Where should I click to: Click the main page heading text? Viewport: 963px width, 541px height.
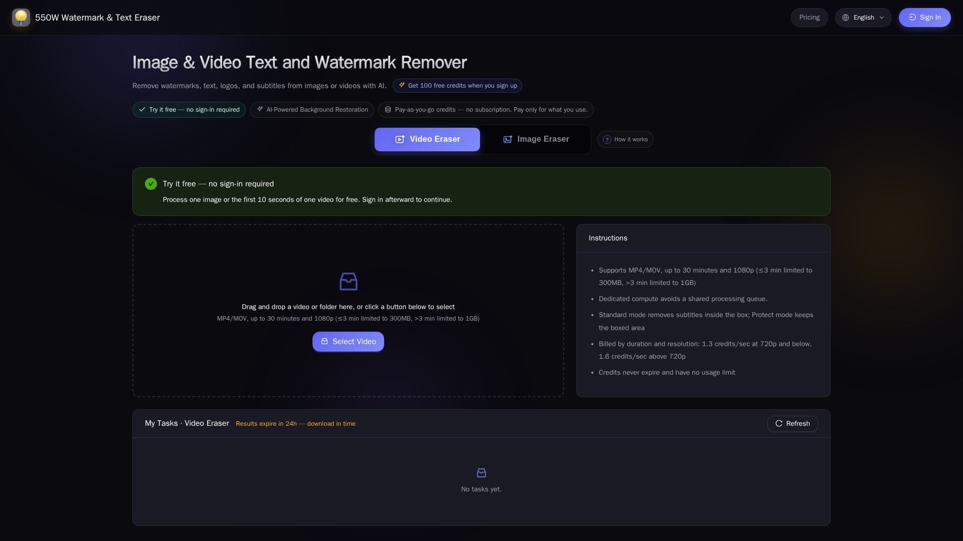point(299,63)
